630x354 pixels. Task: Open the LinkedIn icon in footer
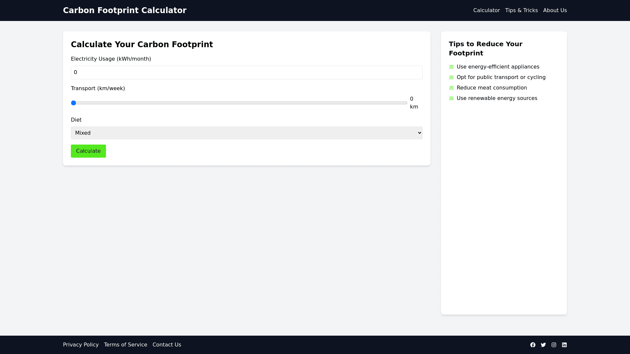click(x=564, y=345)
